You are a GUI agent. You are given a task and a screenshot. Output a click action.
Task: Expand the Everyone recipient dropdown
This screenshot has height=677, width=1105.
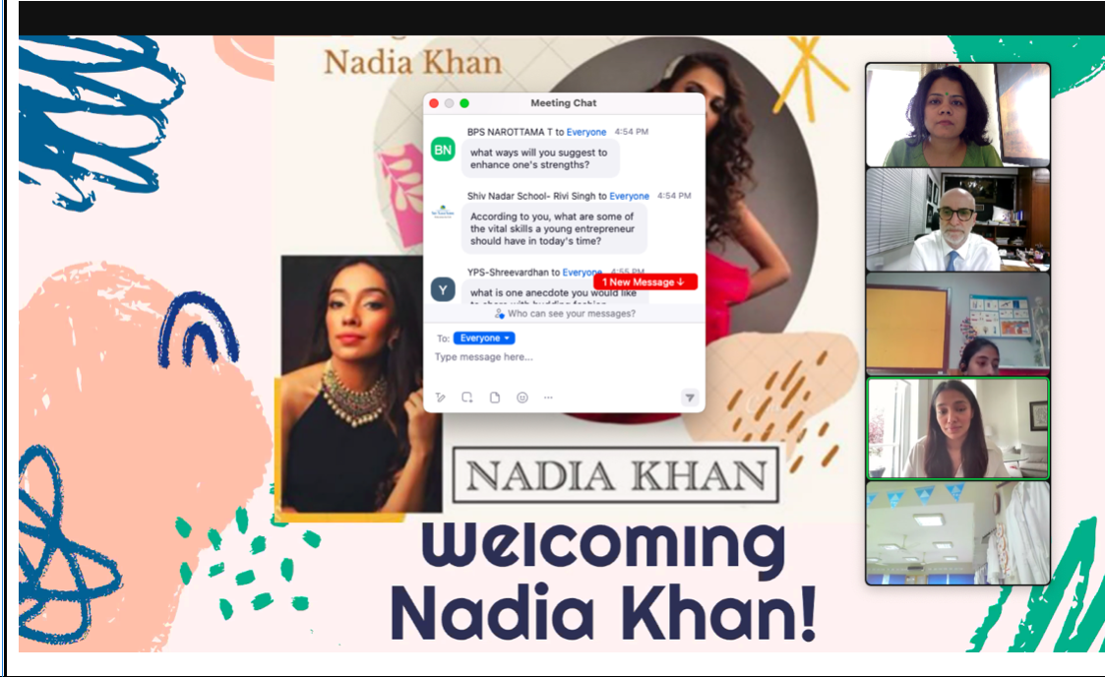tap(484, 338)
